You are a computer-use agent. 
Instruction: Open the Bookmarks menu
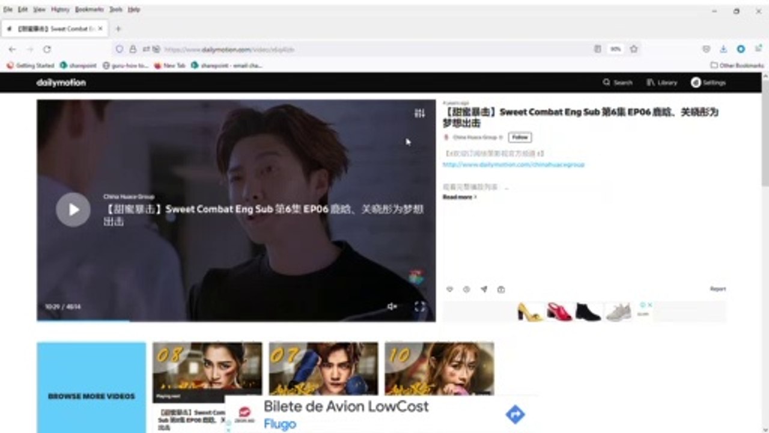pyautogui.click(x=89, y=10)
